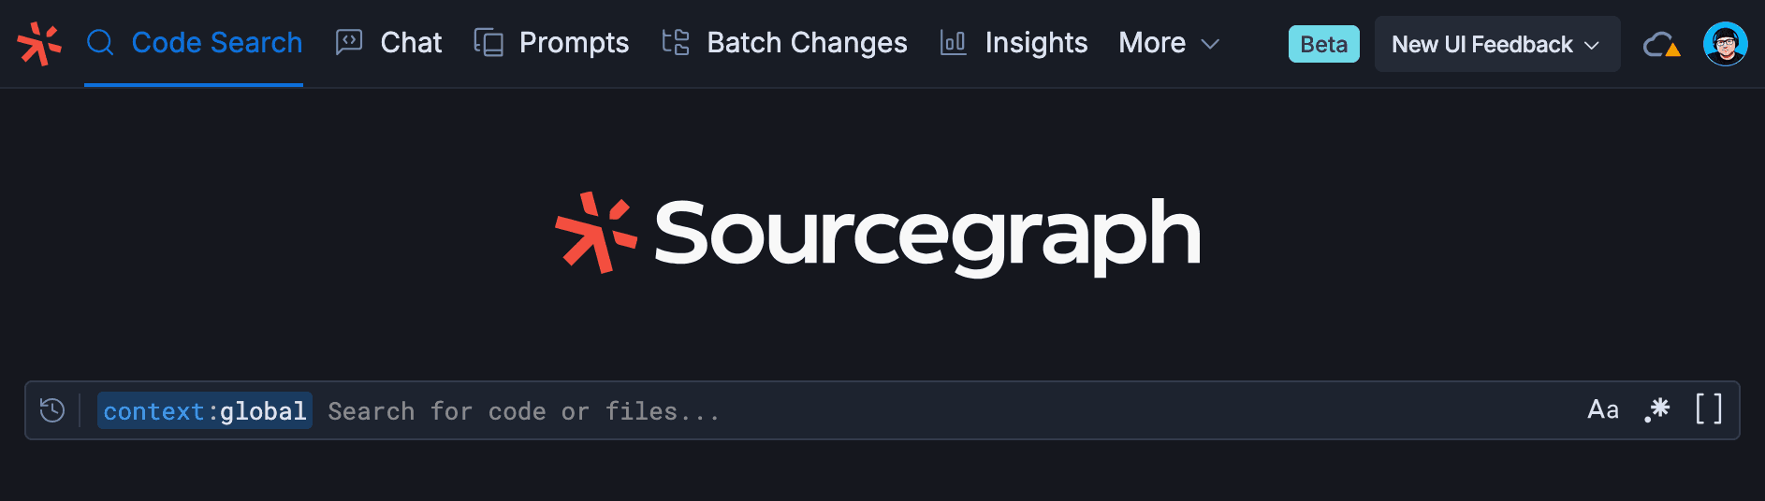Open the Code Search tab
The image size is (1765, 501).
click(x=194, y=43)
